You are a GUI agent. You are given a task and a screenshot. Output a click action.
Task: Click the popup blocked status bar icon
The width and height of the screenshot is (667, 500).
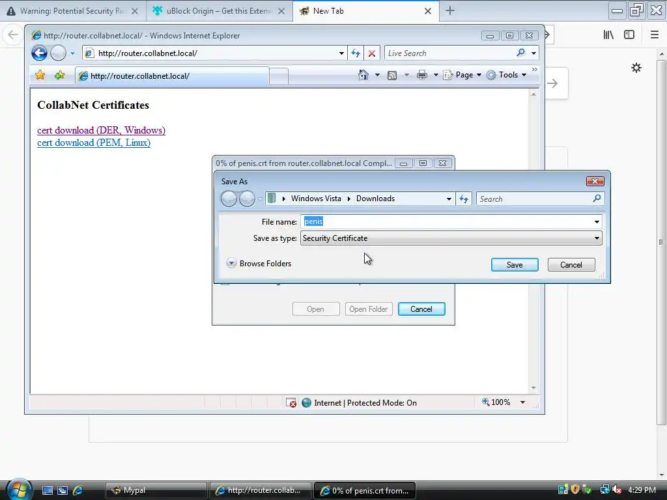tap(291, 402)
